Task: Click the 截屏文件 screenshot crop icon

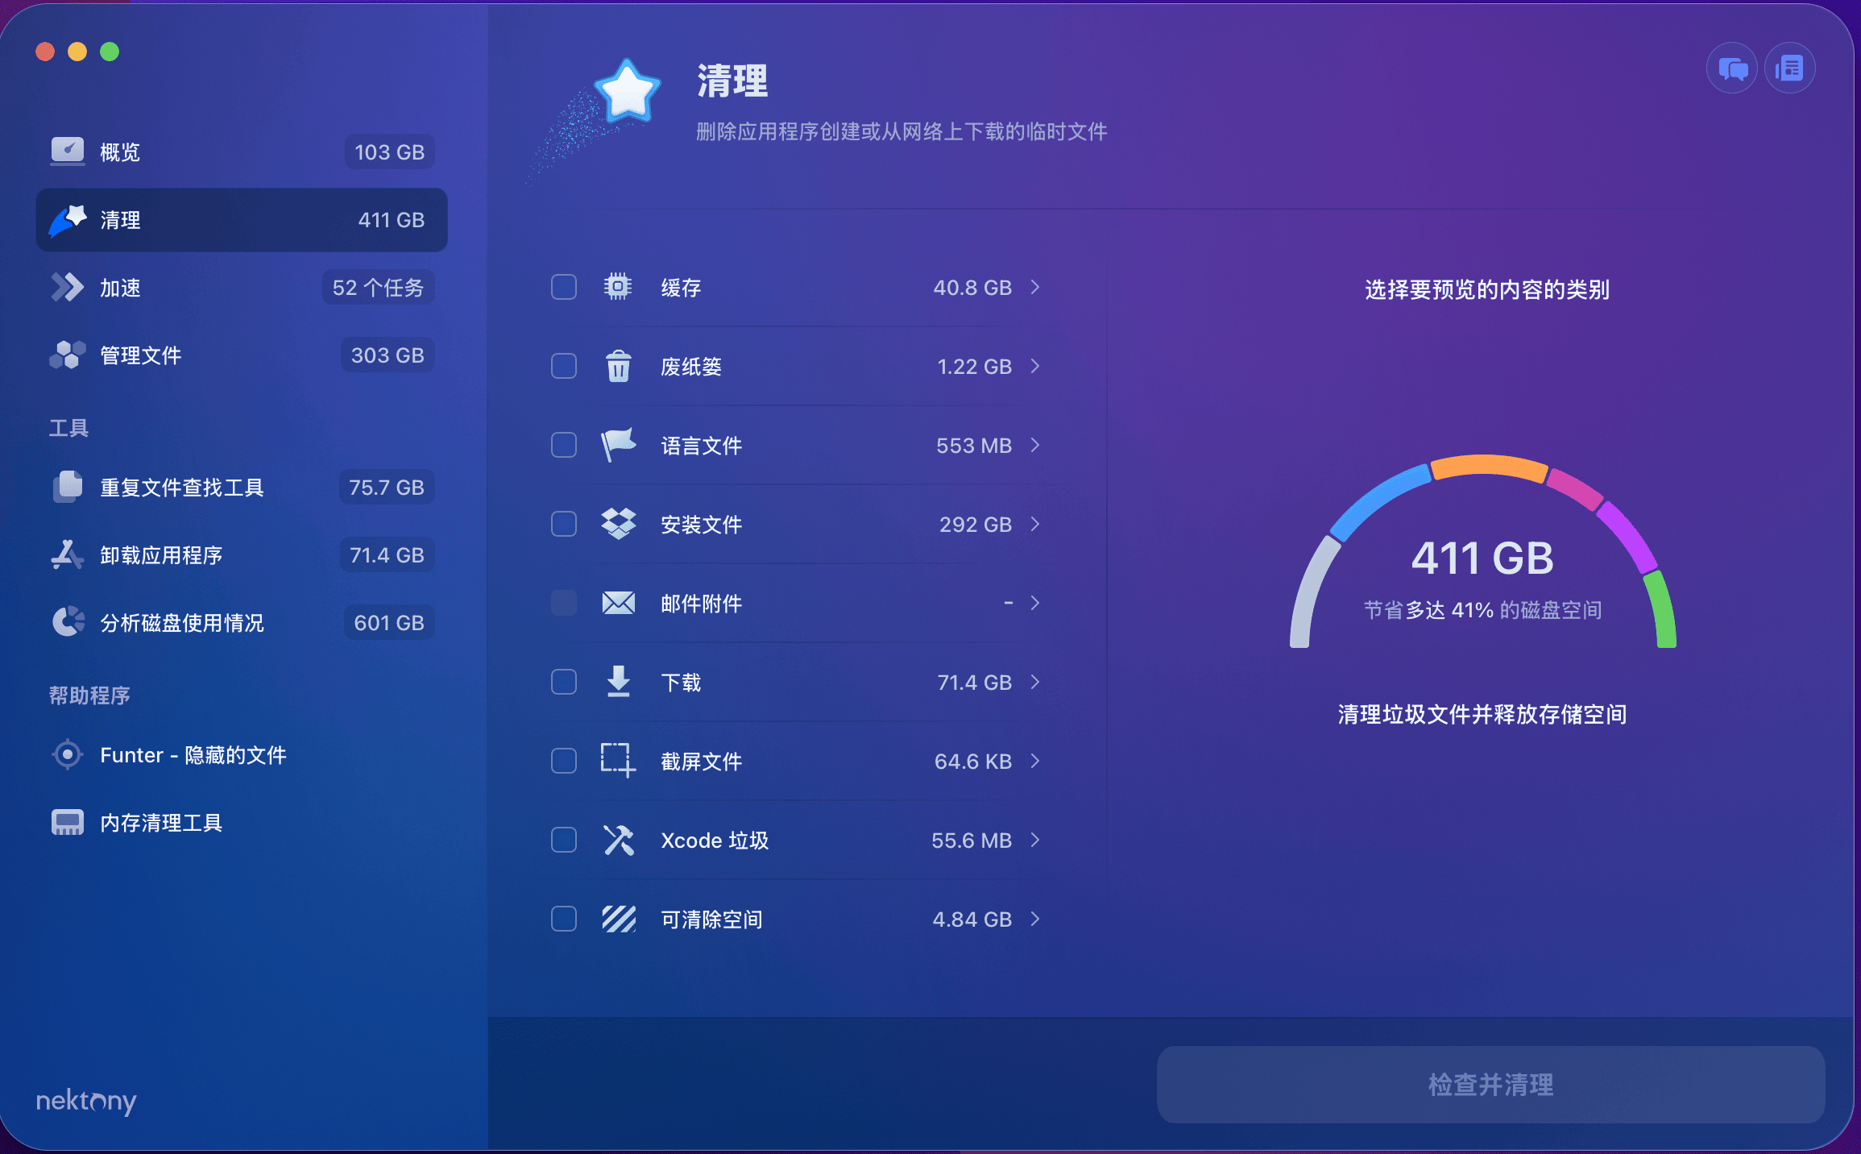Action: point(618,761)
